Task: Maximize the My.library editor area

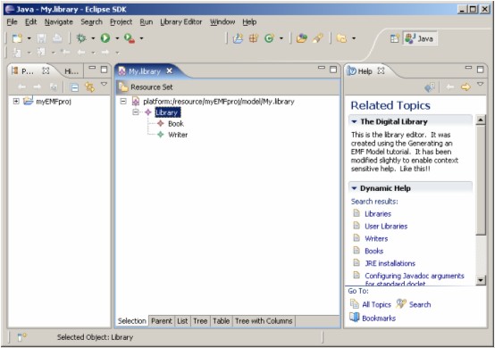Action: point(333,70)
